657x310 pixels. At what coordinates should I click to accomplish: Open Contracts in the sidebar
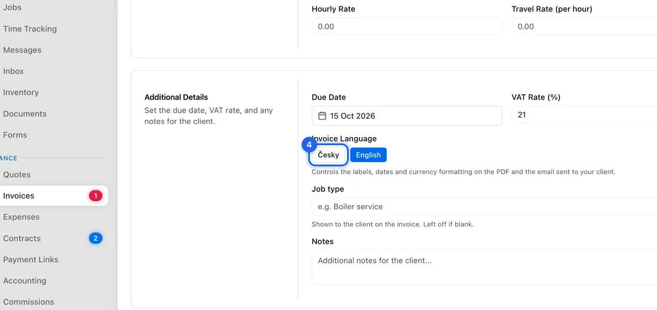click(22, 238)
